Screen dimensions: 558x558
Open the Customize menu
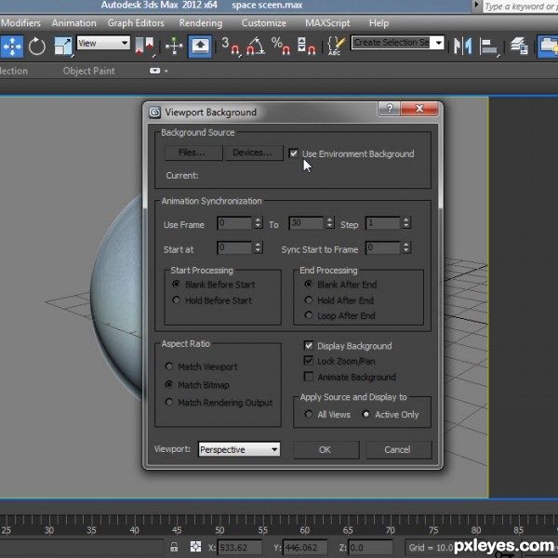click(264, 23)
